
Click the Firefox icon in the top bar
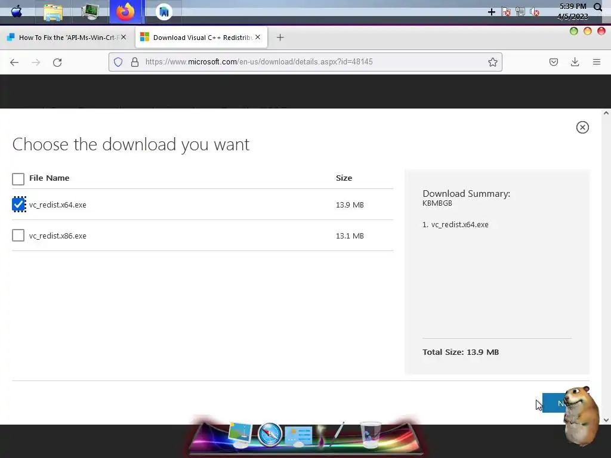(x=125, y=12)
